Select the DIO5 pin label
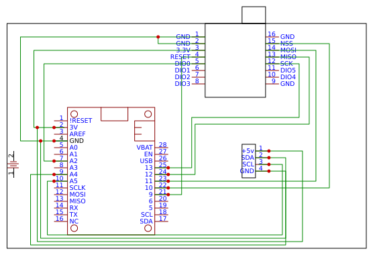This screenshot has width=373, height=255. pos(288,70)
